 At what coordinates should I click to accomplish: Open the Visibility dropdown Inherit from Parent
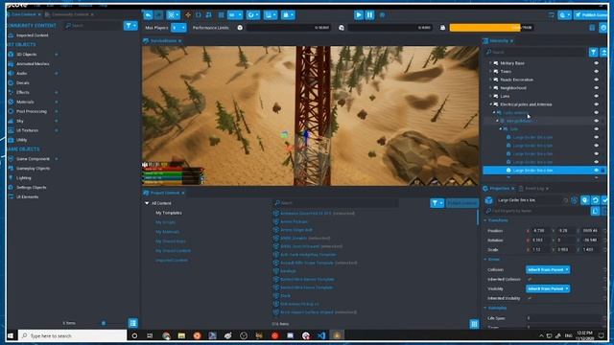pos(548,288)
